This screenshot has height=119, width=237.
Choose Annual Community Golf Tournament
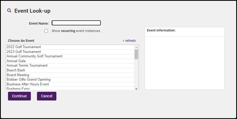tap(34, 56)
